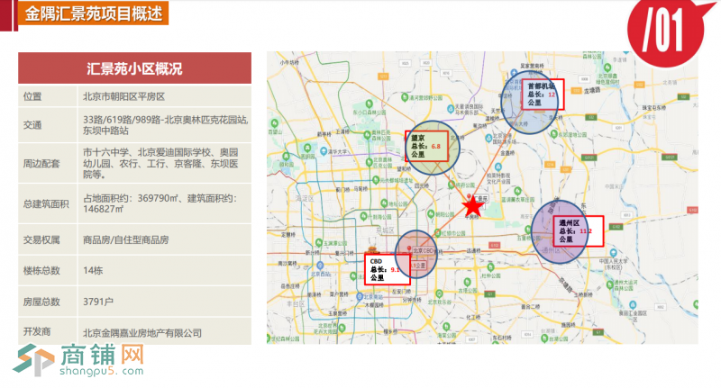Viewport: 721px width, 388px height.
Task: Click the value 商品房/自住型商品房
Action: tap(125, 239)
